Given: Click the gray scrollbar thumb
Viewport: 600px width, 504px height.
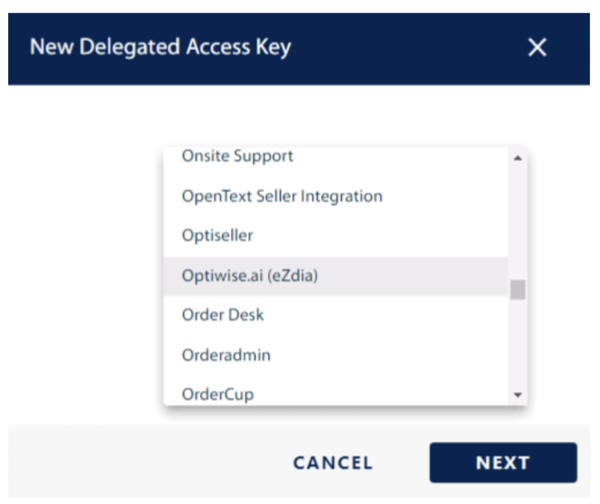Looking at the screenshot, I should click(518, 290).
